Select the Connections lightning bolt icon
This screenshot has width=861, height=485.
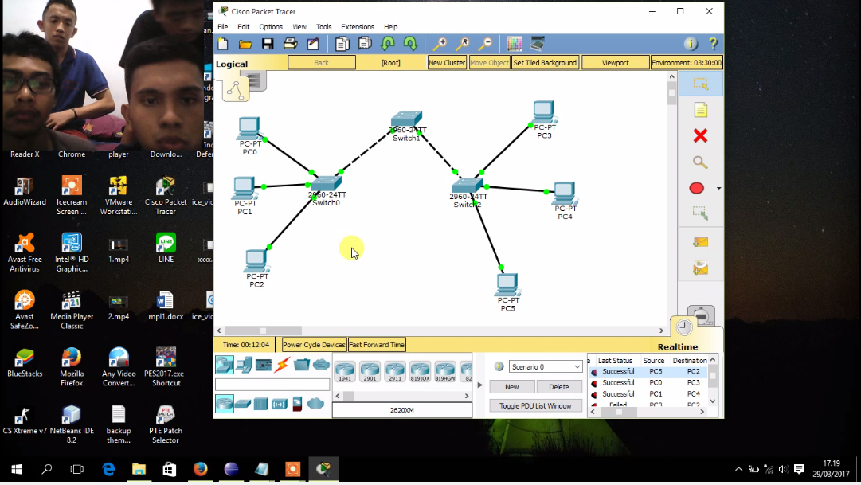coord(282,365)
